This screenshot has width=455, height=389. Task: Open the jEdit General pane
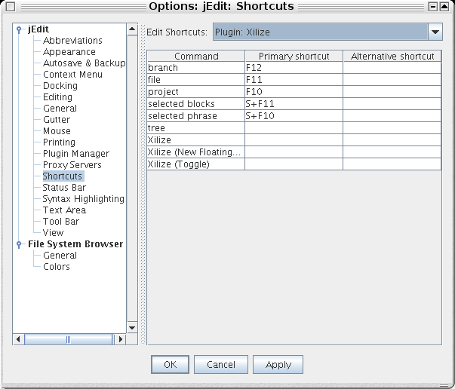60,108
